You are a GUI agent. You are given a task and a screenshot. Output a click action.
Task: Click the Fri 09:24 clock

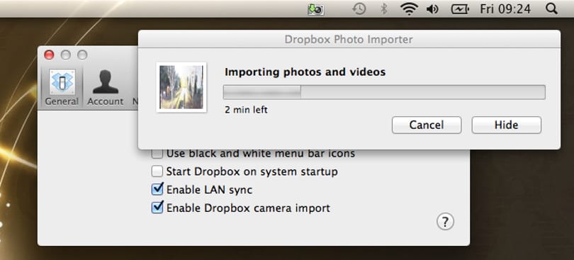click(x=505, y=9)
